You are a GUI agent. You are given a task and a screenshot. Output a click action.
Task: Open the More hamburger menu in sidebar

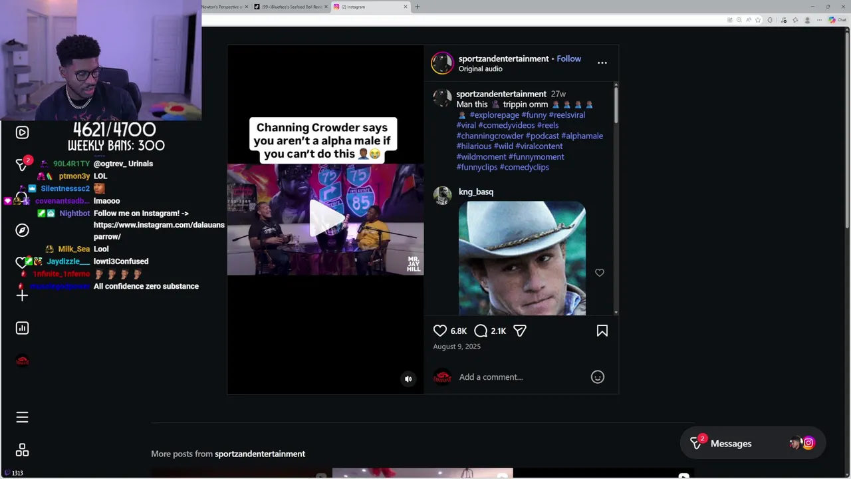pyautogui.click(x=22, y=417)
